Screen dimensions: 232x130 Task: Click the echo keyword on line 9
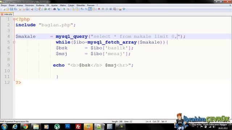coord(59,65)
